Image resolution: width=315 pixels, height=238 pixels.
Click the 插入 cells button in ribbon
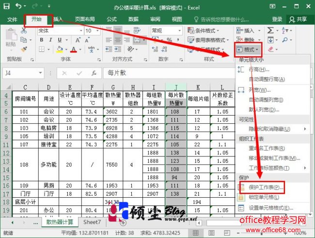[248, 31]
